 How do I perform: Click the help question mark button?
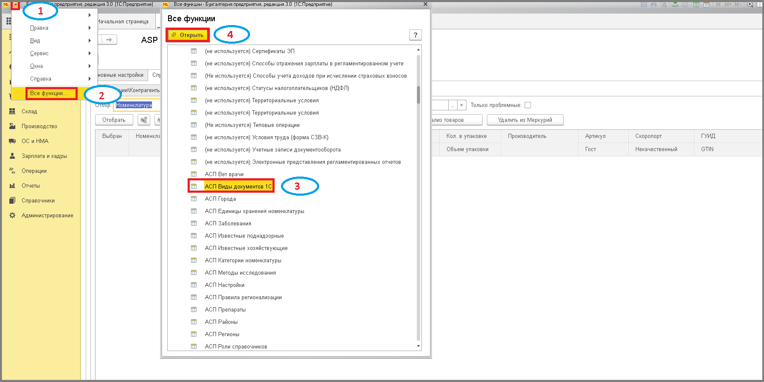click(416, 35)
